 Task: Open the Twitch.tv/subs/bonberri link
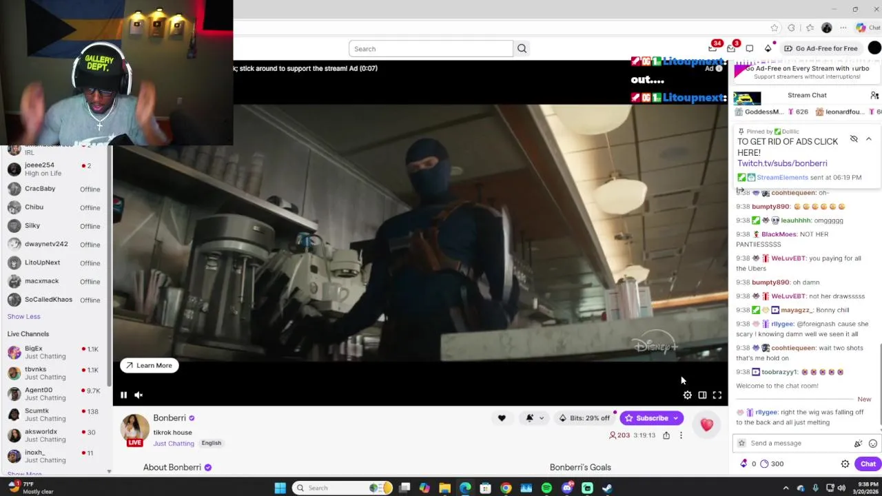point(782,163)
